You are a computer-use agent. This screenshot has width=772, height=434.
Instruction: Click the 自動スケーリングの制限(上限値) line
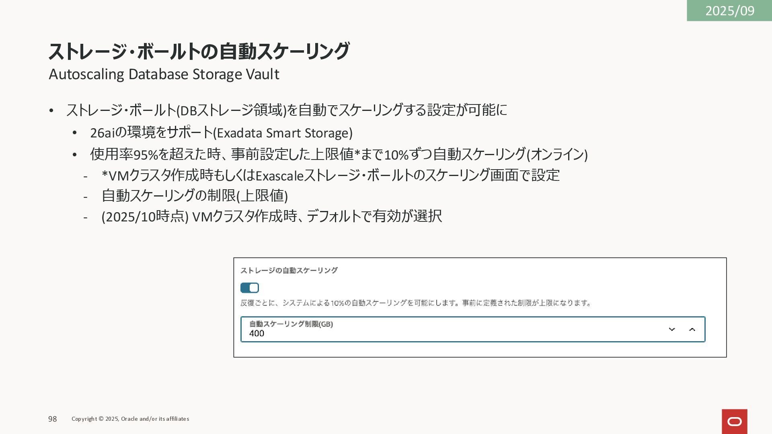195,196
